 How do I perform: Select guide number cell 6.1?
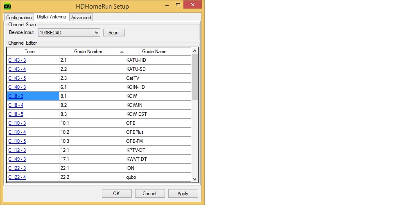[x=92, y=87]
